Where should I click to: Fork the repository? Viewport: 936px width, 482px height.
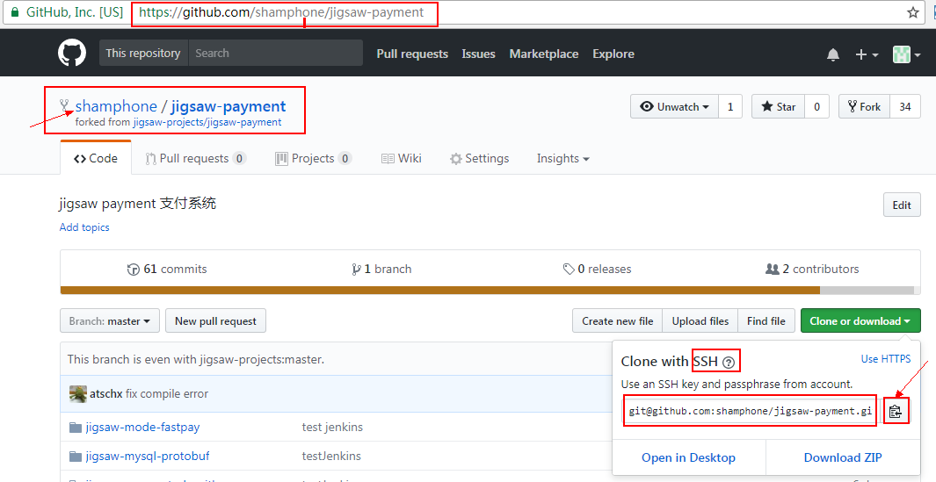coord(864,107)
